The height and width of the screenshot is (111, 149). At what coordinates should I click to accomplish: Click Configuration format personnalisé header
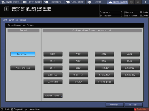[x=92, y=31]
